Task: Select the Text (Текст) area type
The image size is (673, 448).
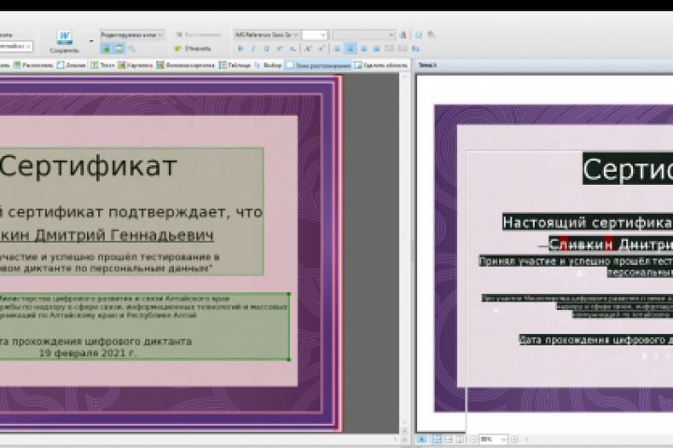Action: tap(104, 65)
